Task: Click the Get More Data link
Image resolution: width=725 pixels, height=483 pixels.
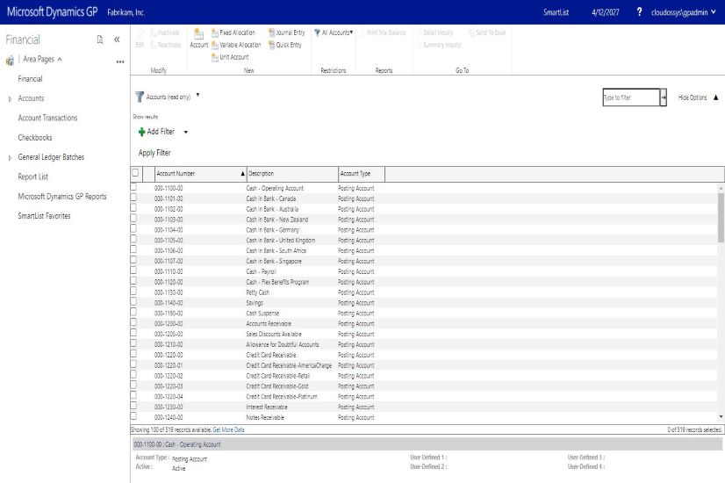Action: click(228, 429)
